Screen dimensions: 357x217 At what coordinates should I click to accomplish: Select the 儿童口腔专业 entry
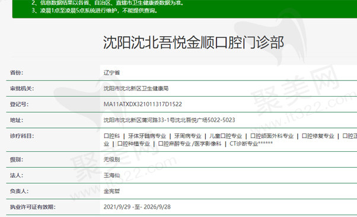225,136
